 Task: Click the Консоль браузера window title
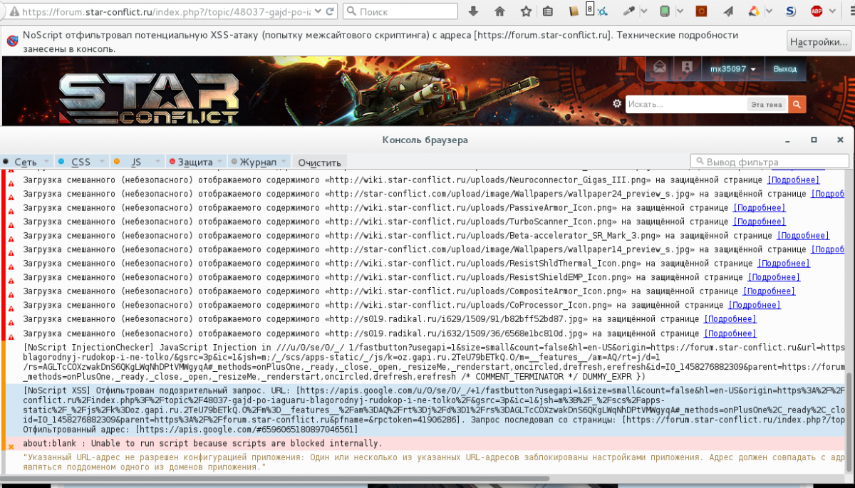click(x=425, y=140)
